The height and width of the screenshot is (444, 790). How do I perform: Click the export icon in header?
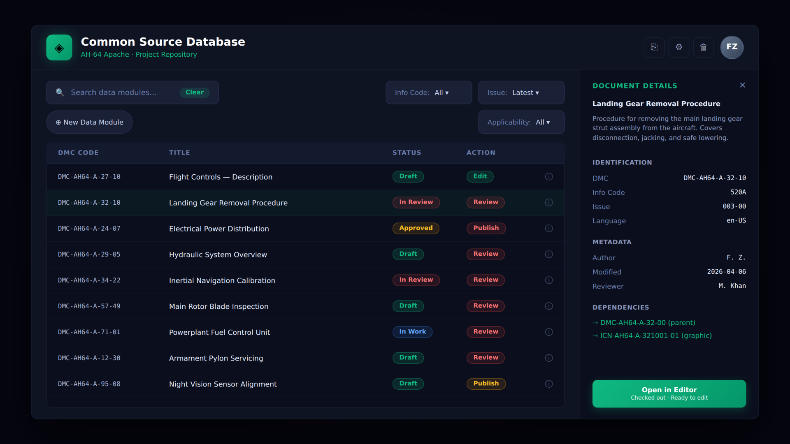(654, 47)
